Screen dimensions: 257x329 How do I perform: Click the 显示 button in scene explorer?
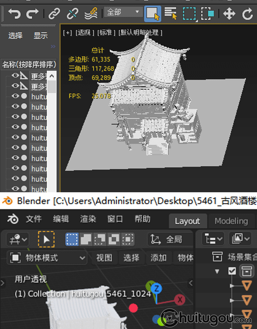(x=40, y=36)
